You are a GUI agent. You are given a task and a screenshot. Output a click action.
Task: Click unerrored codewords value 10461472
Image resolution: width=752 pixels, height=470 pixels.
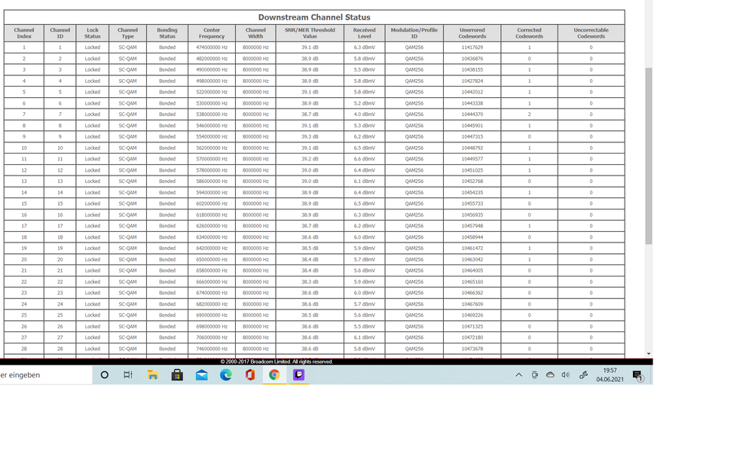click(x=472, y=248)
